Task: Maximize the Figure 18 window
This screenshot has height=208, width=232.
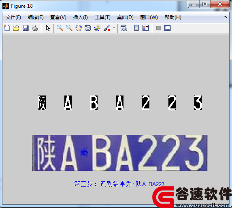Action: point(205,4)
